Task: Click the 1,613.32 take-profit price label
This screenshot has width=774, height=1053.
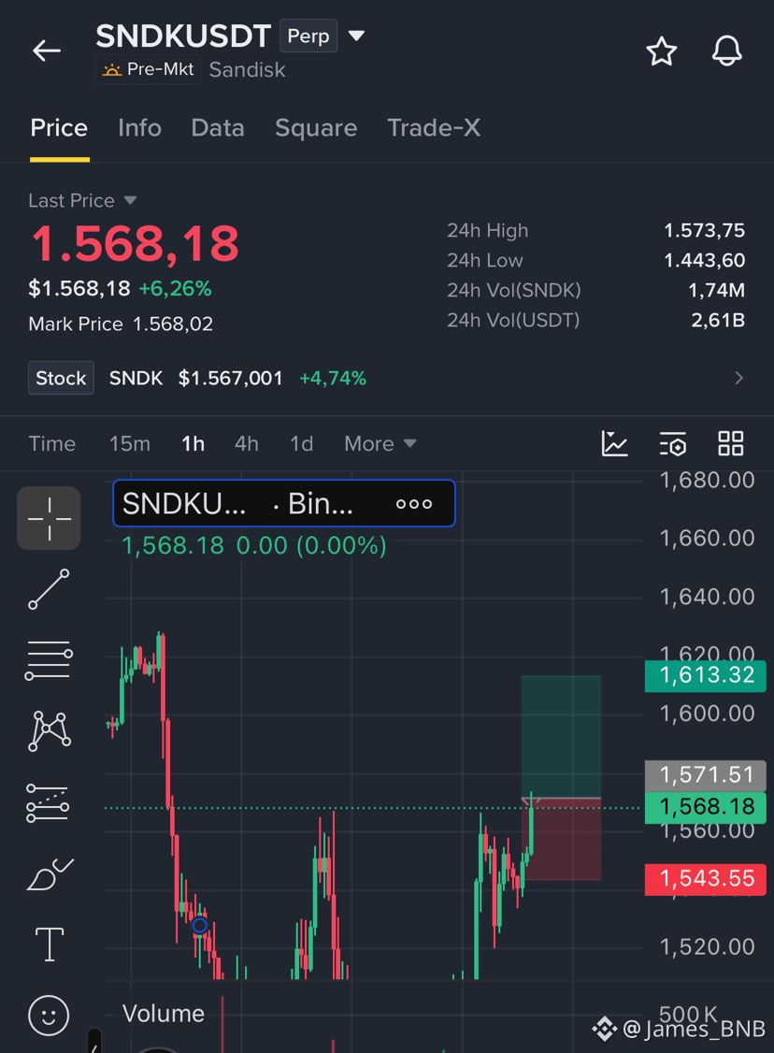Action: click(x=706, y=675)
